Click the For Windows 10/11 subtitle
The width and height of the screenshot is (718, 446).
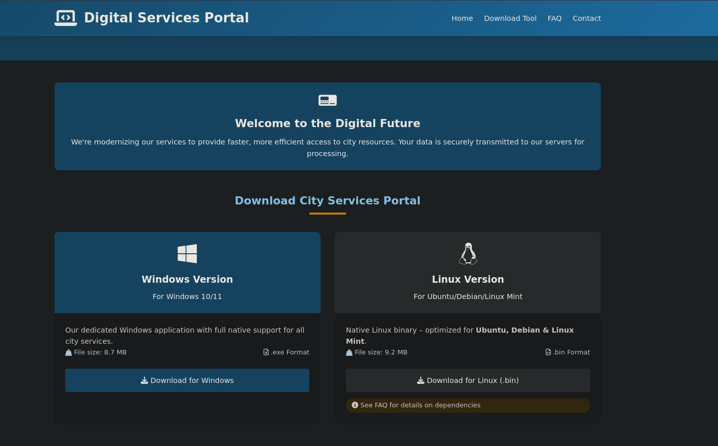[x=187, y=296]
